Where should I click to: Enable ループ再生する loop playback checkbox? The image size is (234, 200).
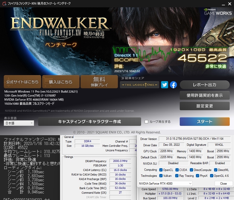pos(146,122)
